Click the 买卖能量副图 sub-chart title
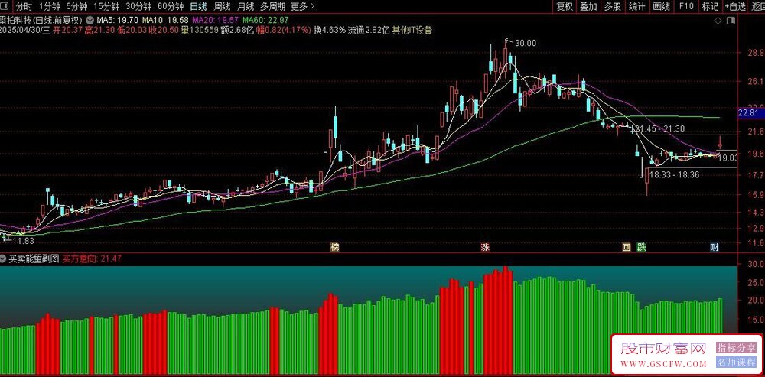The image size is (765, 377). 34,259
